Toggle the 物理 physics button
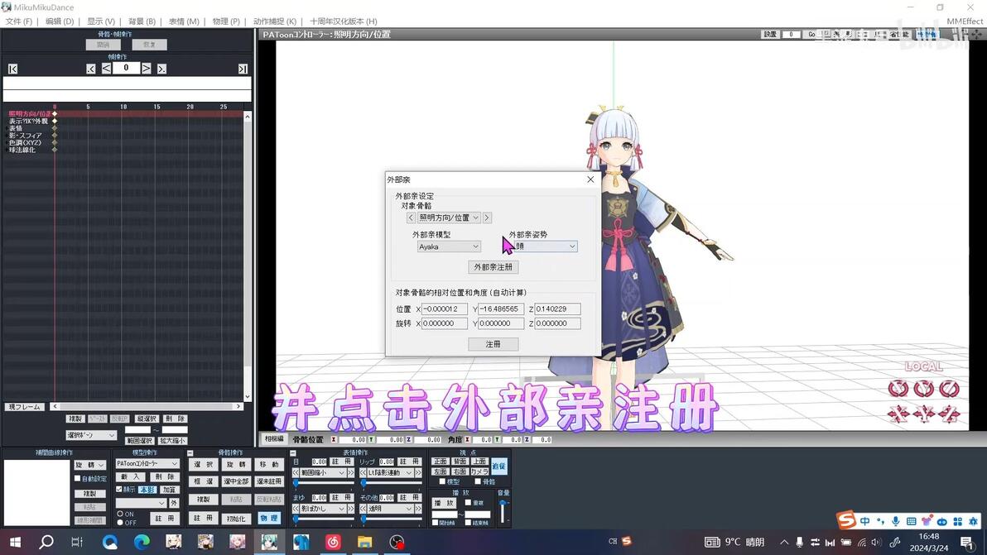 [x=269, y=518]
